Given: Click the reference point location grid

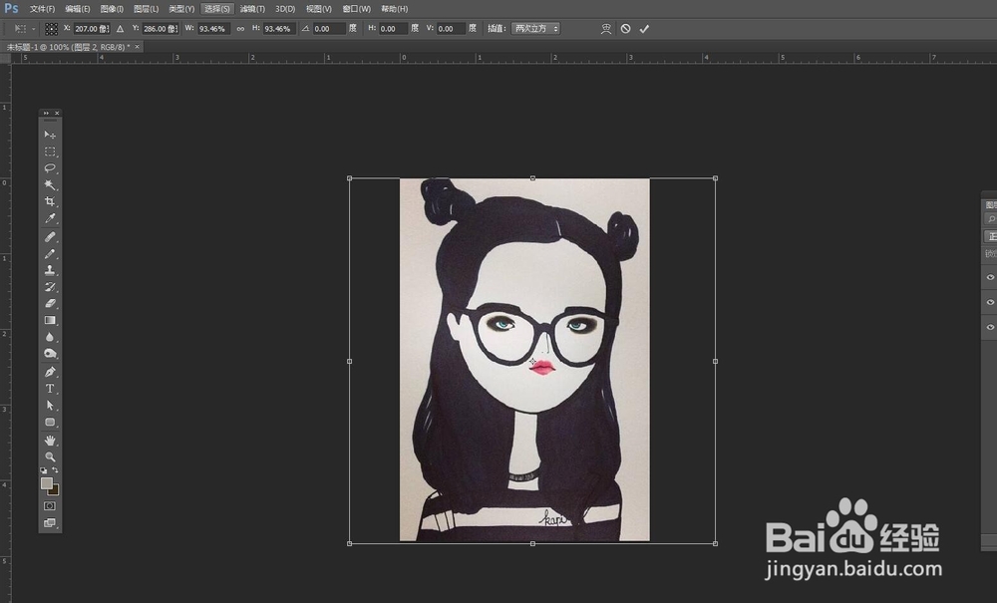Looking at the screenshot, I should [x=52, y=29].
